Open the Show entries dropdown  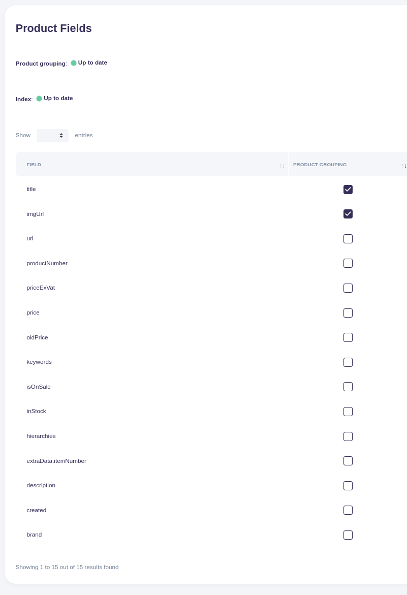coord(52,136)
